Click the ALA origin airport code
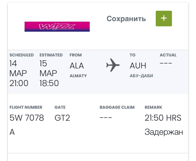 pyautogui.click(x=77, y=66)
